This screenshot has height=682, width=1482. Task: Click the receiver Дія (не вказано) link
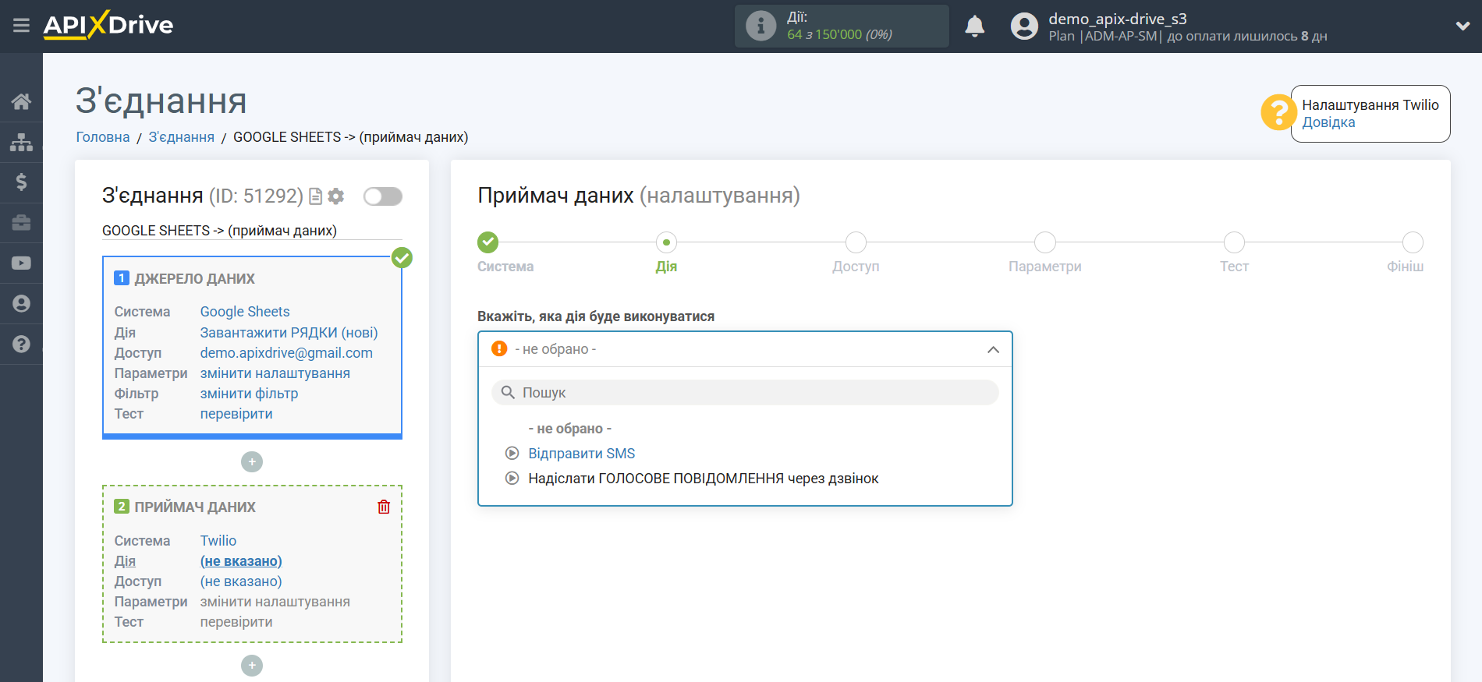(x=241, y=561)
